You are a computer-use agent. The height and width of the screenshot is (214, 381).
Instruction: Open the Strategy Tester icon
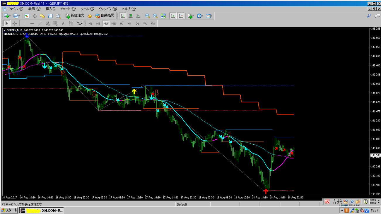(x=58, y=16)
